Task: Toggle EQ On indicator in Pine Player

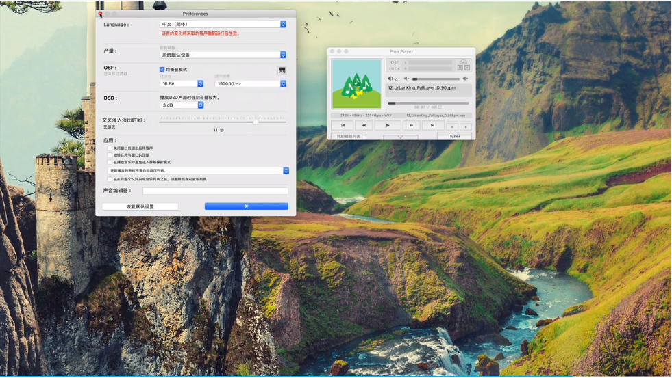Action: pos(395,68)
